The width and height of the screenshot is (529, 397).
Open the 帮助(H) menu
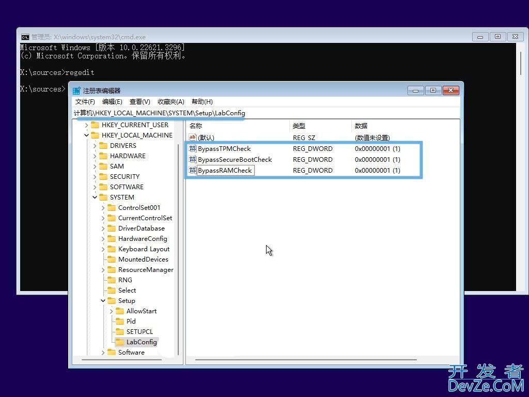(202, 102)
